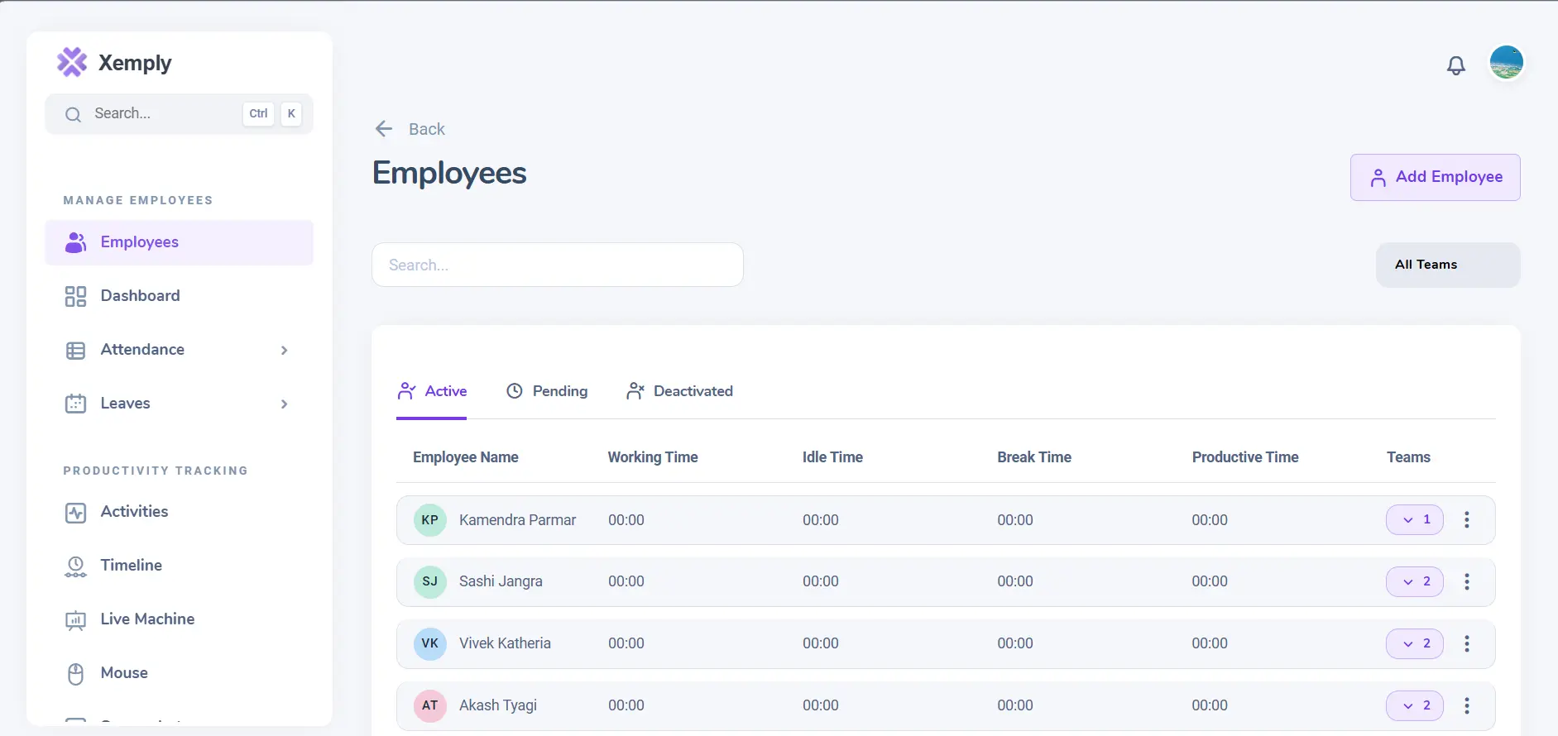
Task: Click the Teams column header
Action: tap(1408, 457)
